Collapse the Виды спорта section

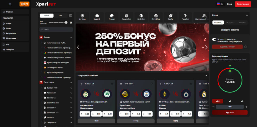point(71,82)
